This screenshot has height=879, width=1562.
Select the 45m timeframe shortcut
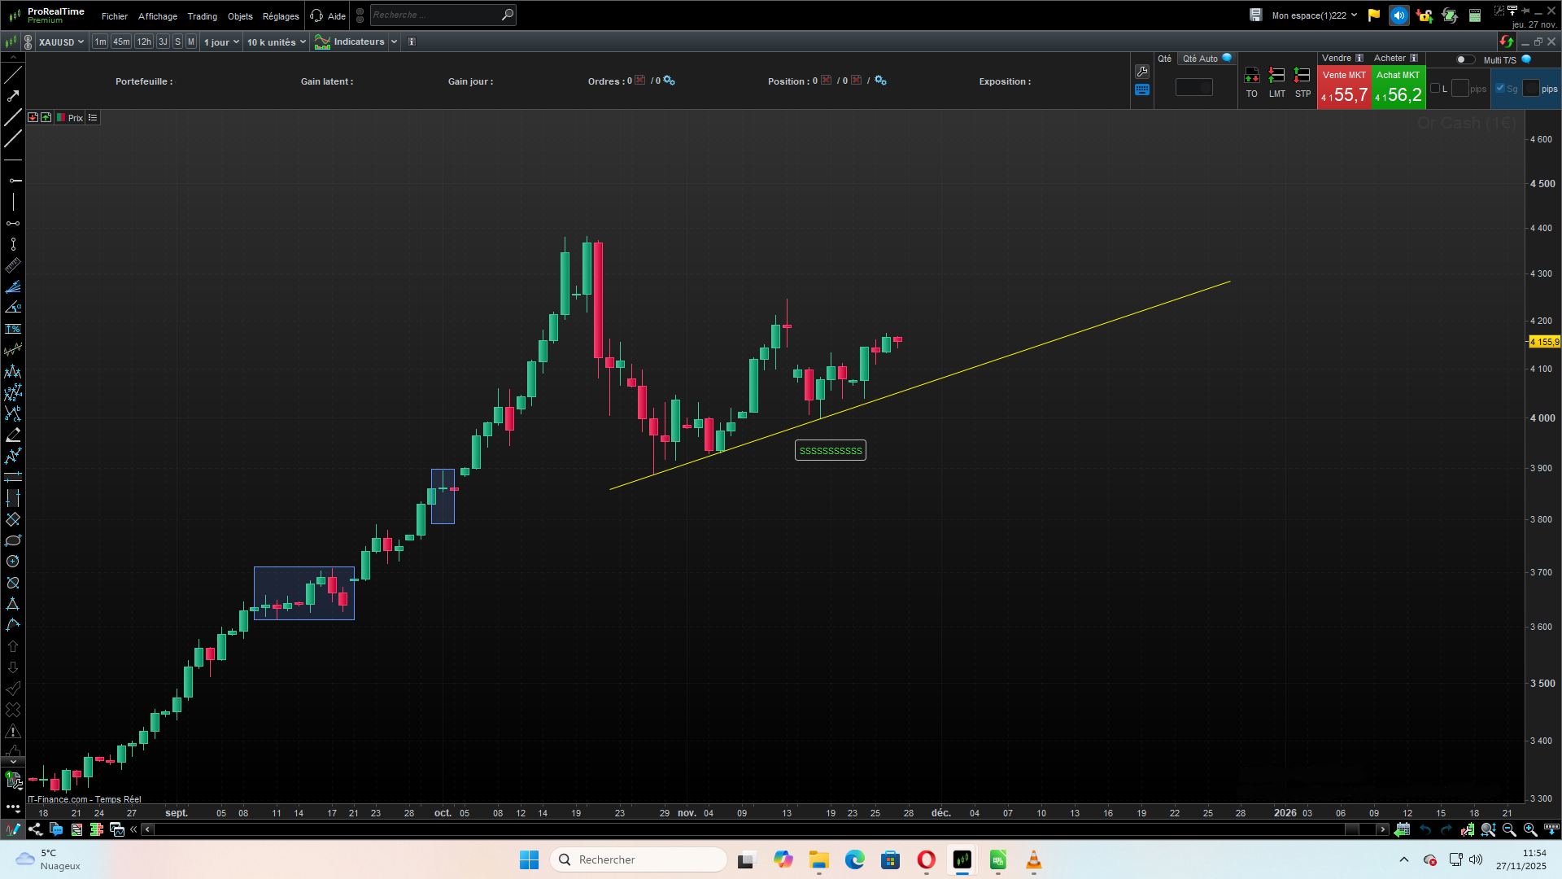click(x=121, y=42)
